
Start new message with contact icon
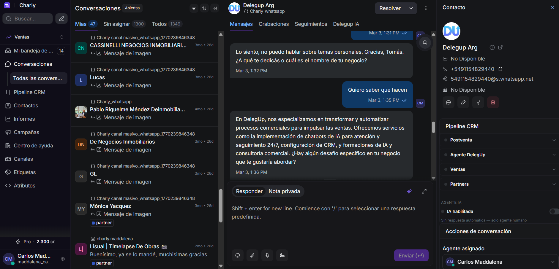pyautogui.click(x=449, y=102)
